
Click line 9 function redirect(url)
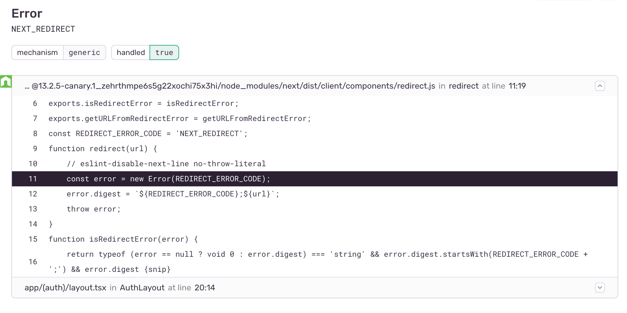(x=103, y=149)
